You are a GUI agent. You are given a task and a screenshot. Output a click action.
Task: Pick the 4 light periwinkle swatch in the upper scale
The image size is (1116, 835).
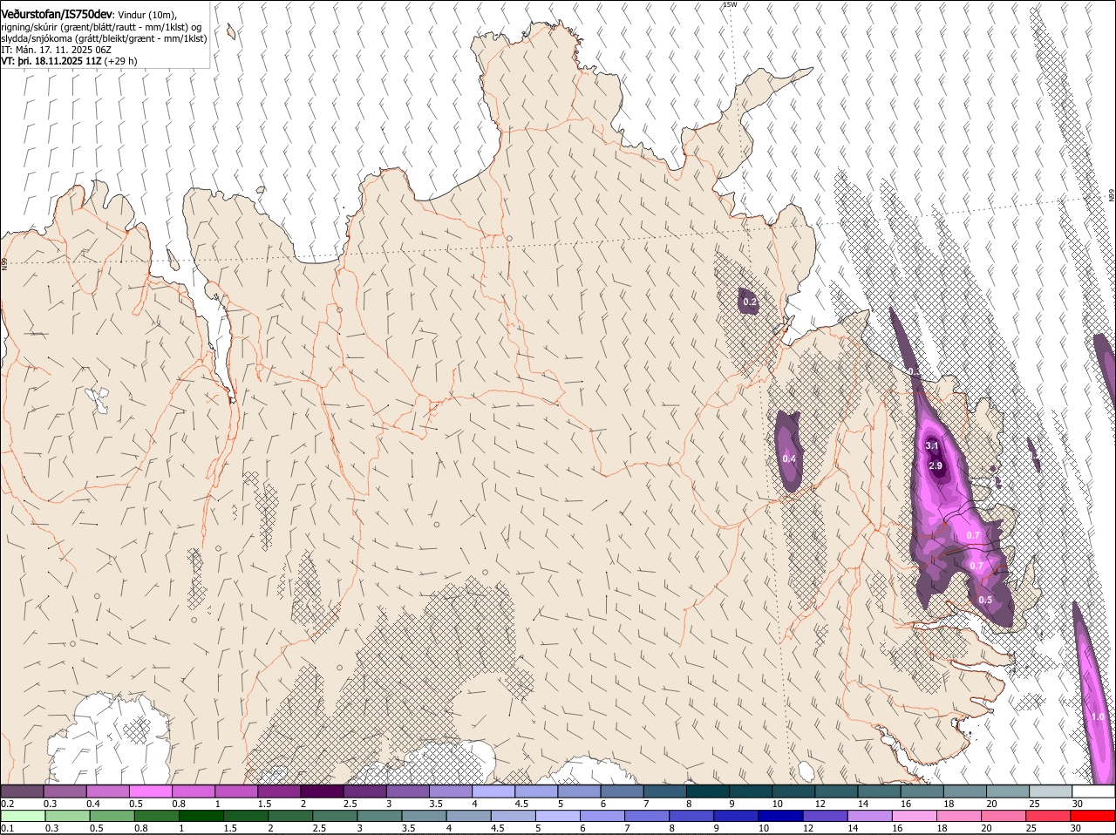(493, 791)
